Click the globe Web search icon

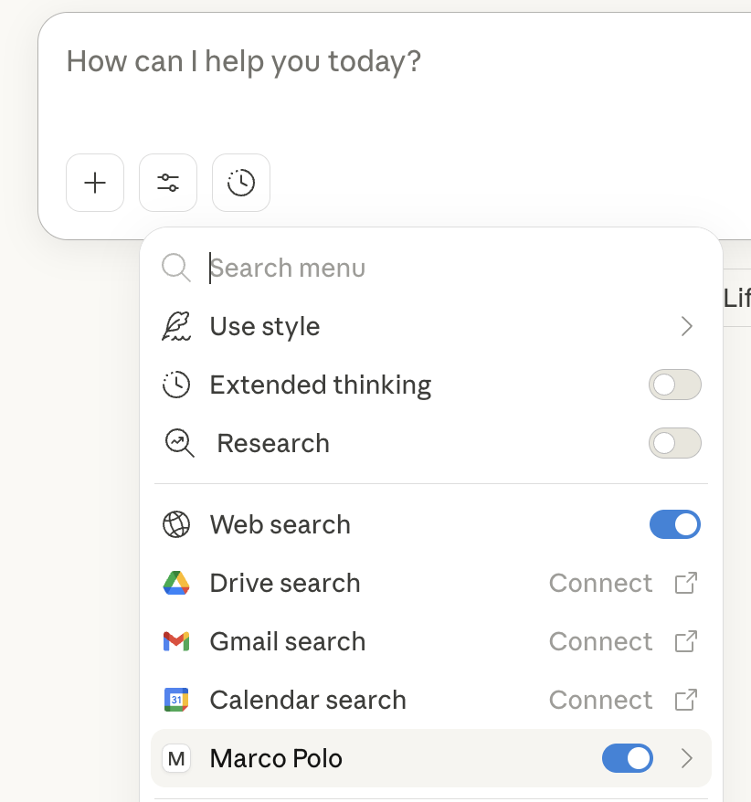176,524
